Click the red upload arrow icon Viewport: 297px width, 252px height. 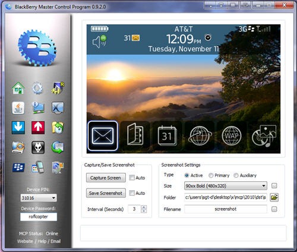(x=38, y=128)
